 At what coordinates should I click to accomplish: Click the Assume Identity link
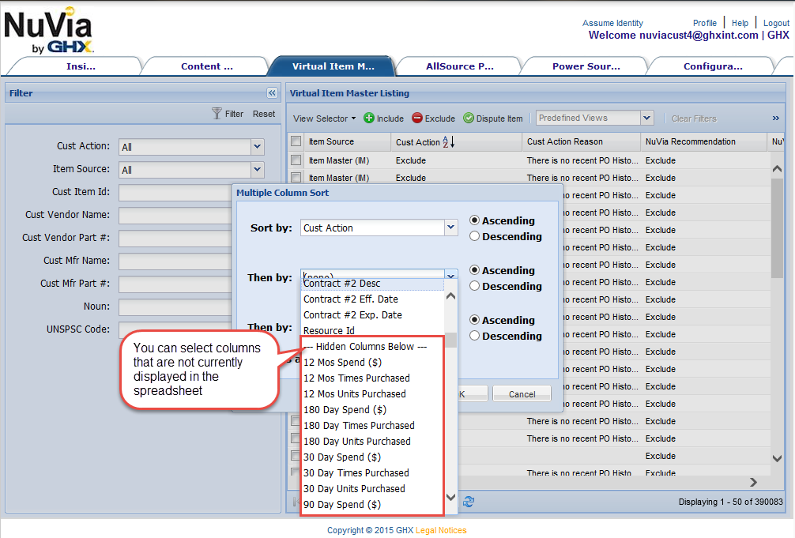pos(612,23)
